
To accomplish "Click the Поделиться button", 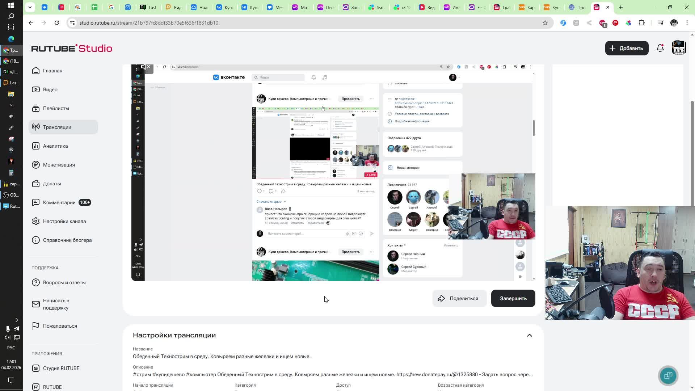I will click(x=459, y=298).
